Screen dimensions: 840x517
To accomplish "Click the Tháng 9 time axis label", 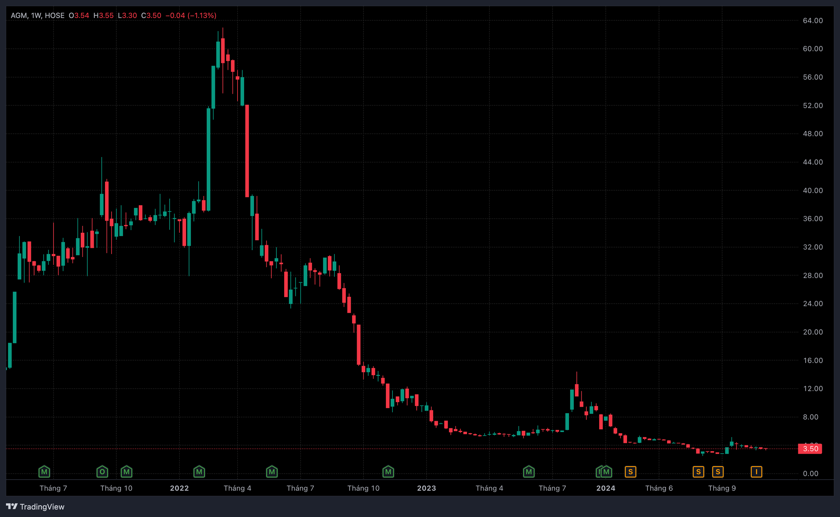I will pyautogui.click(x=722, y=488).
